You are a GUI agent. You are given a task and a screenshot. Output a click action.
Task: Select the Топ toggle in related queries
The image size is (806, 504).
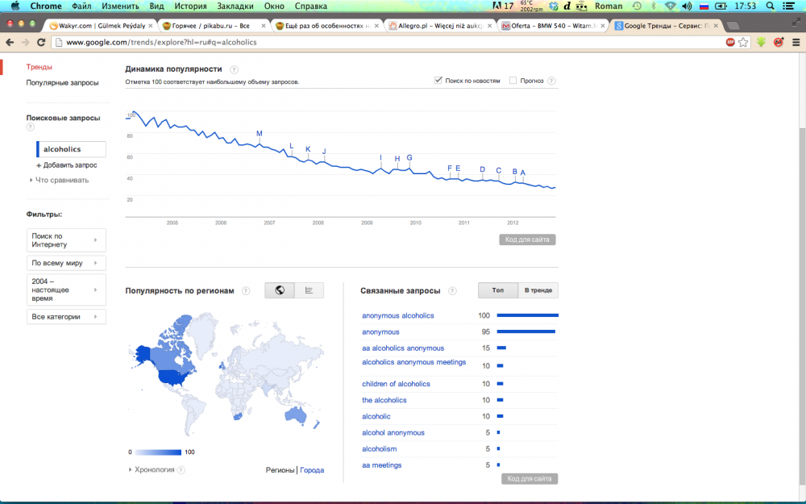tap(497, 290)
